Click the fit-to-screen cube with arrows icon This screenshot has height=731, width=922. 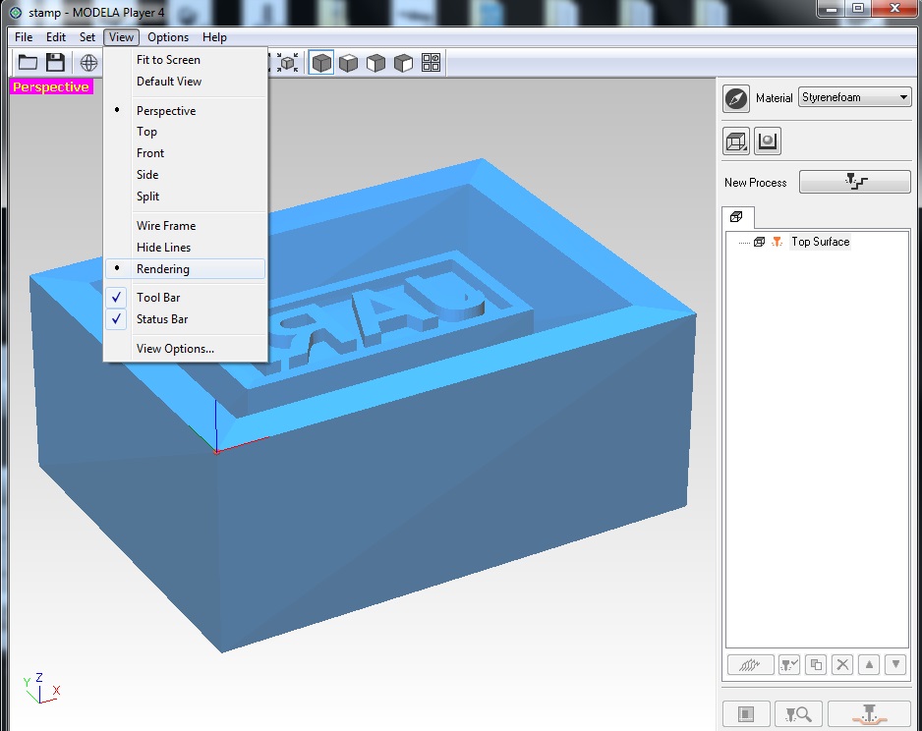pyautogui.click(x=288, y=62)
